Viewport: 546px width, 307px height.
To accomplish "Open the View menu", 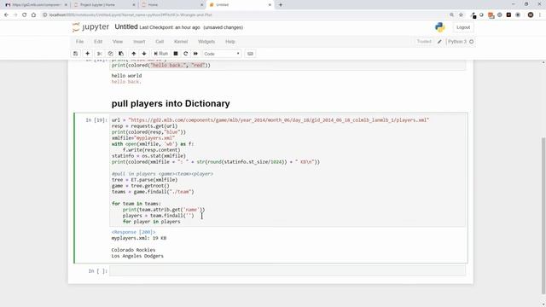I will coord(118,42).
